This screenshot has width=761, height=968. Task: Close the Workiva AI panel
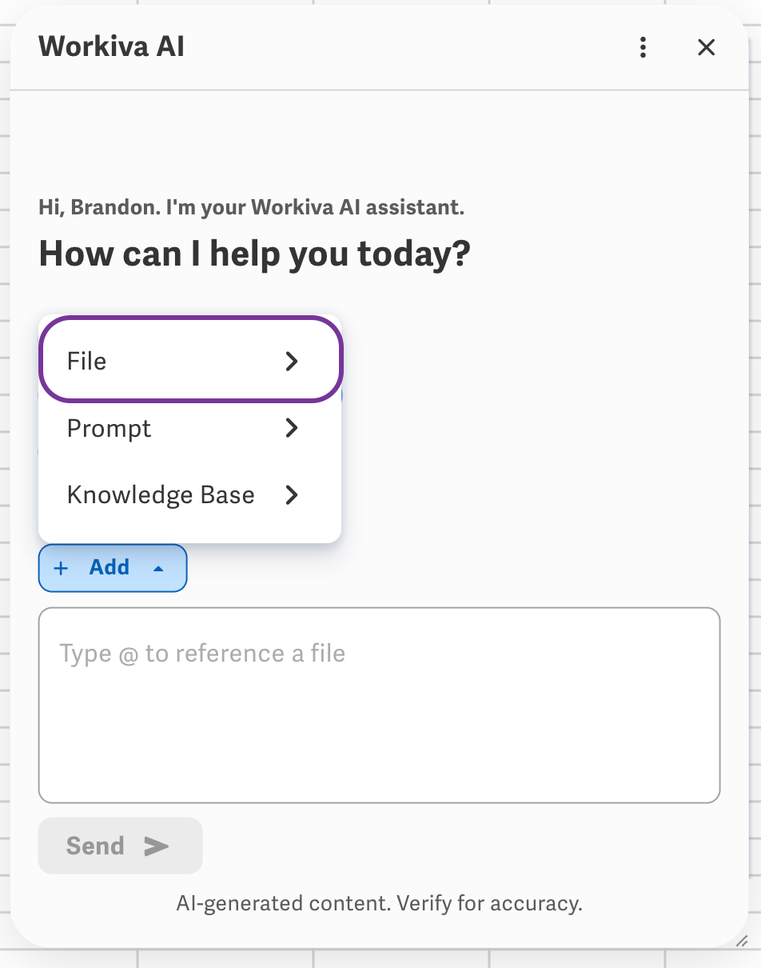pyautogui.click(x=706, y=47)
